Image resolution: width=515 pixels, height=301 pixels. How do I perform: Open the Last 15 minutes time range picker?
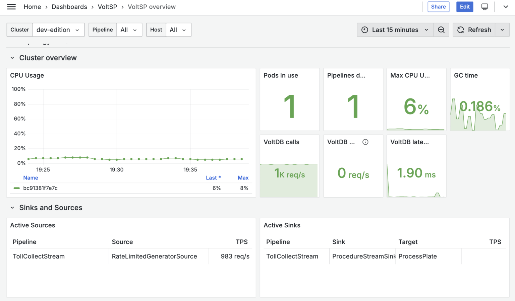[x=395, y=30]
